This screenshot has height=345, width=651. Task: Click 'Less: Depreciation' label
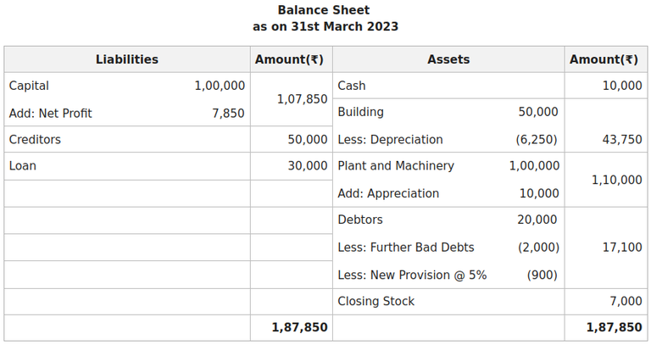(390, 140)
